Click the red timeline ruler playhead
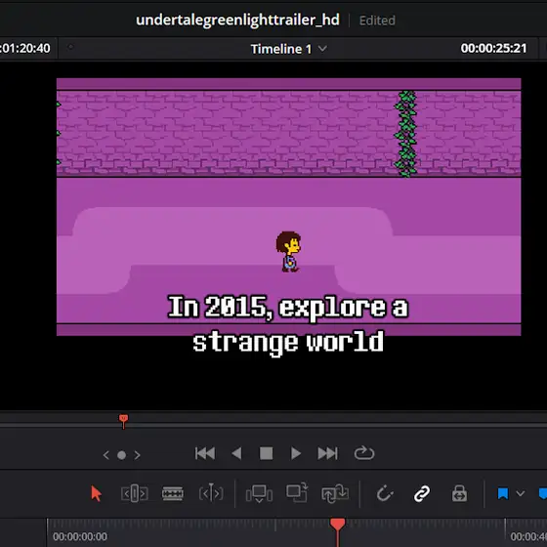 (337, 525)
